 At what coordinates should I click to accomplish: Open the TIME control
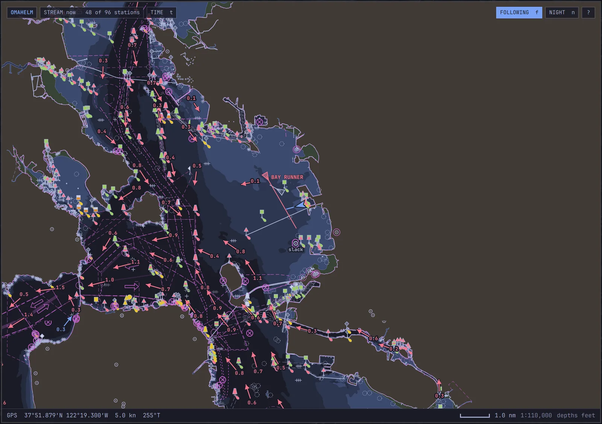click(161, 12)
